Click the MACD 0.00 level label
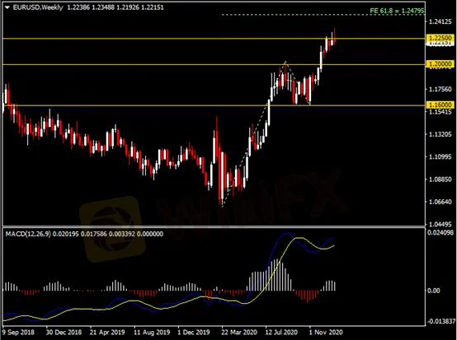457x340 pixels. click(x=433, y=291)
